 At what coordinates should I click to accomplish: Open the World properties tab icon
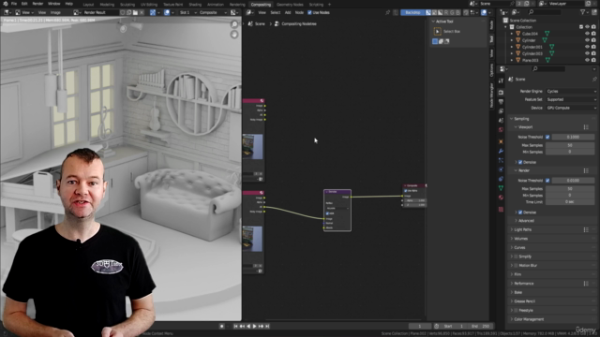(x=501, y=130)
